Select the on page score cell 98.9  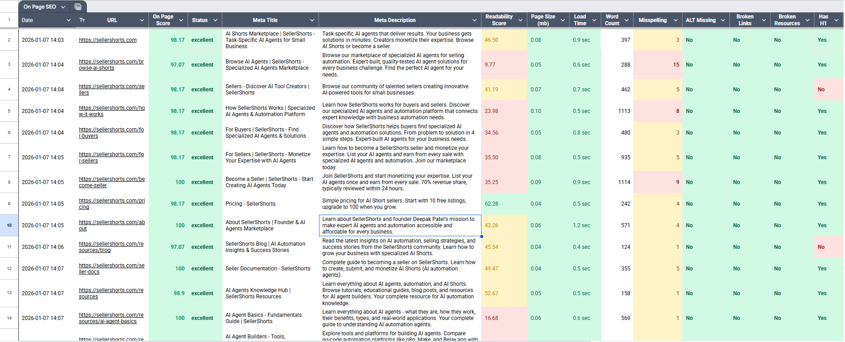pyautogui.click(x=168, y=293)
